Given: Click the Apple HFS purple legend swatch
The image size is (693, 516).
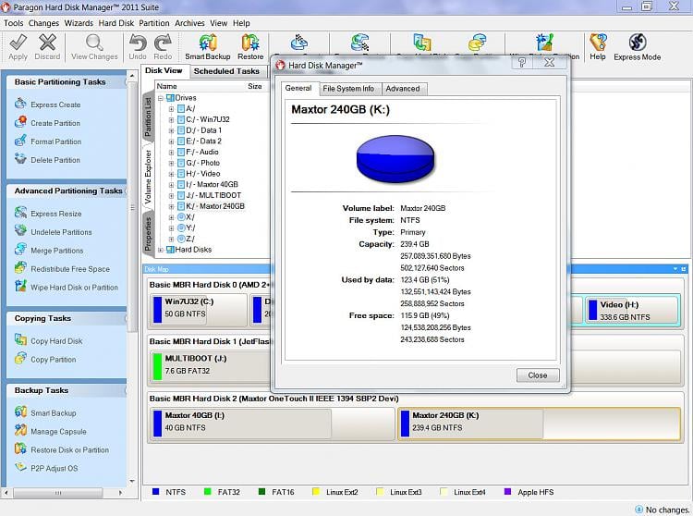Looking at the screenshot, I should click(x=507, y=492).
